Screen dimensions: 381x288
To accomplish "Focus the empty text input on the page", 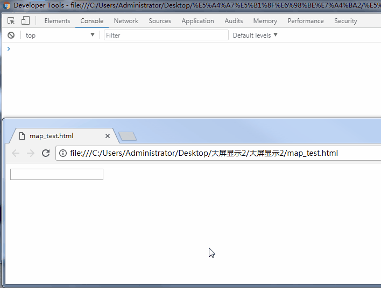I will pyautogui.click(x=57, y=175).
